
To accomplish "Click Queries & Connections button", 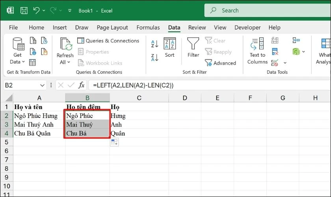I will (x=108, y=41).
